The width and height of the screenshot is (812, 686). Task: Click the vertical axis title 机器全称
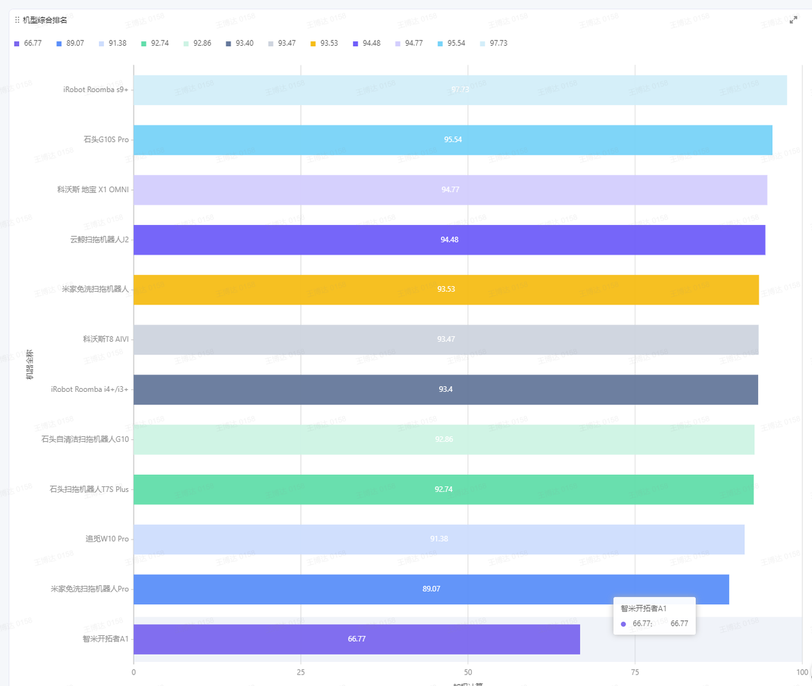29,365
